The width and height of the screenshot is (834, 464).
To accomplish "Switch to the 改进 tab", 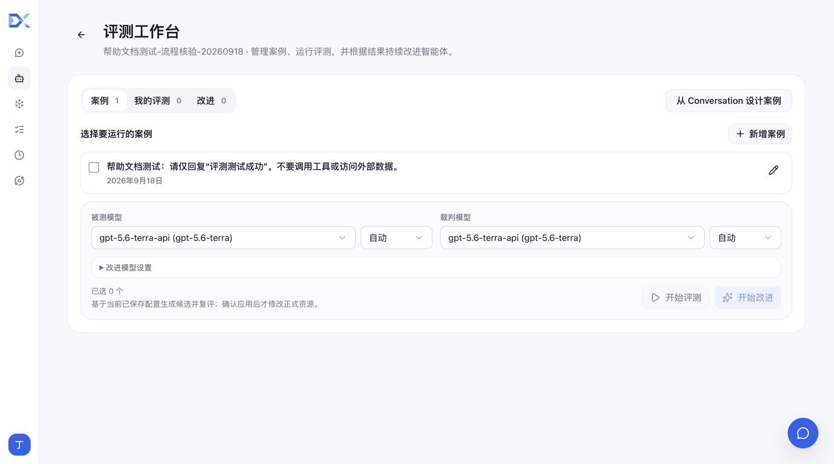I will pos(211,101).
